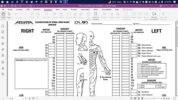Expand the left navigation panel arrow

6,59
